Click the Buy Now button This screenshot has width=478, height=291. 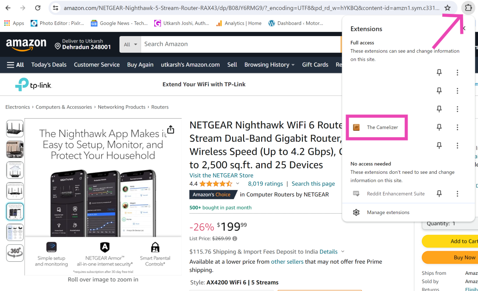tap(464, 257)
